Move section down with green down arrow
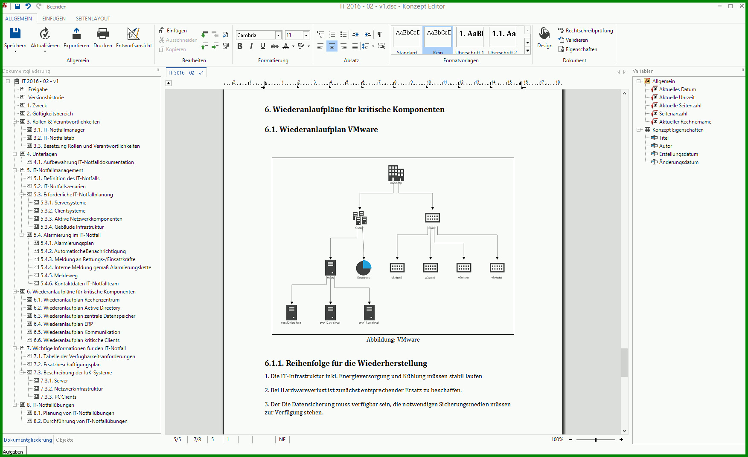 205,34
